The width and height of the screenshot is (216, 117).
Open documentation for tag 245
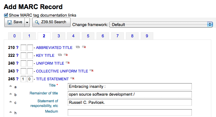[x=17, y=79]
